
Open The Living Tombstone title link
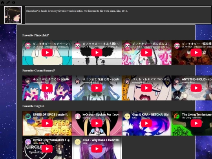[x=197, y=115]
